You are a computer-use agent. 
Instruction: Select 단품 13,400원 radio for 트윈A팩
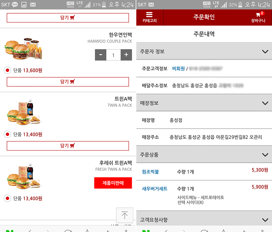[8, 134]
